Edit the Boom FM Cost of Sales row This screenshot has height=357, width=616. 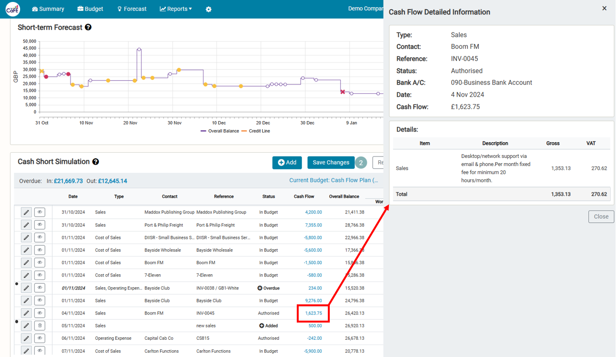click(x=26, y=263)
